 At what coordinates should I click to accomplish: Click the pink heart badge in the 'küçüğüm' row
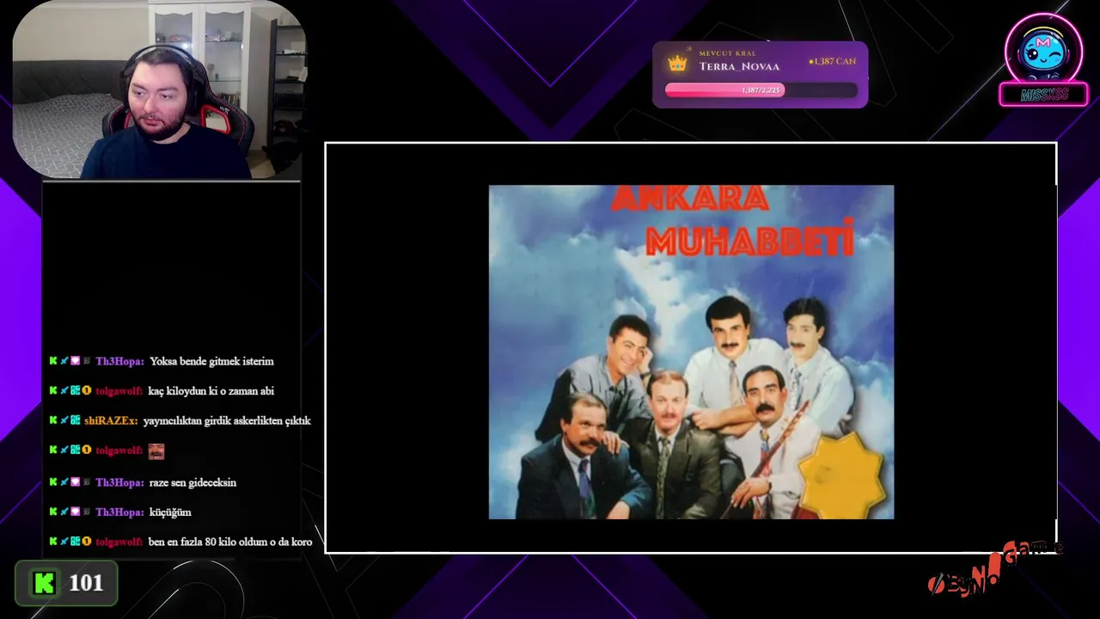[x=75, y=512]
